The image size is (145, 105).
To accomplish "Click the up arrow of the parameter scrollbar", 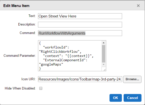I will coord(103,43).
